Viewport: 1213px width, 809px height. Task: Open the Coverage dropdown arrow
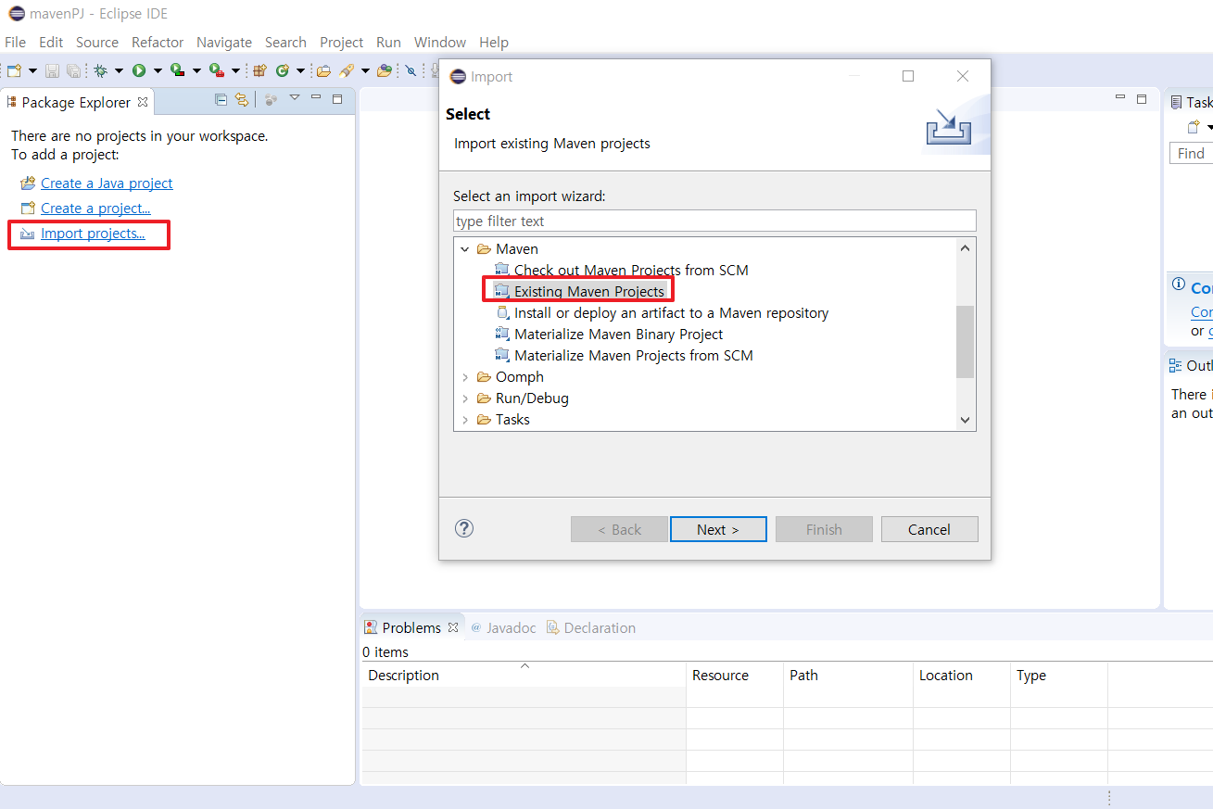[196, 70]
